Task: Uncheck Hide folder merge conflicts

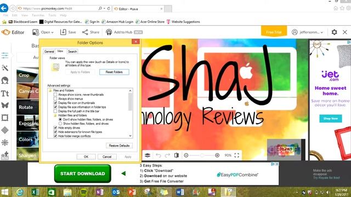Action: click(55, 136)
